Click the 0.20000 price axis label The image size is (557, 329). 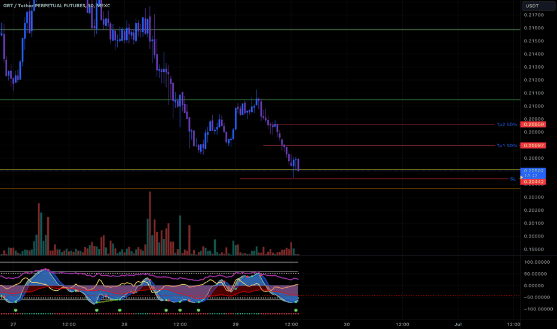point(534,236)
